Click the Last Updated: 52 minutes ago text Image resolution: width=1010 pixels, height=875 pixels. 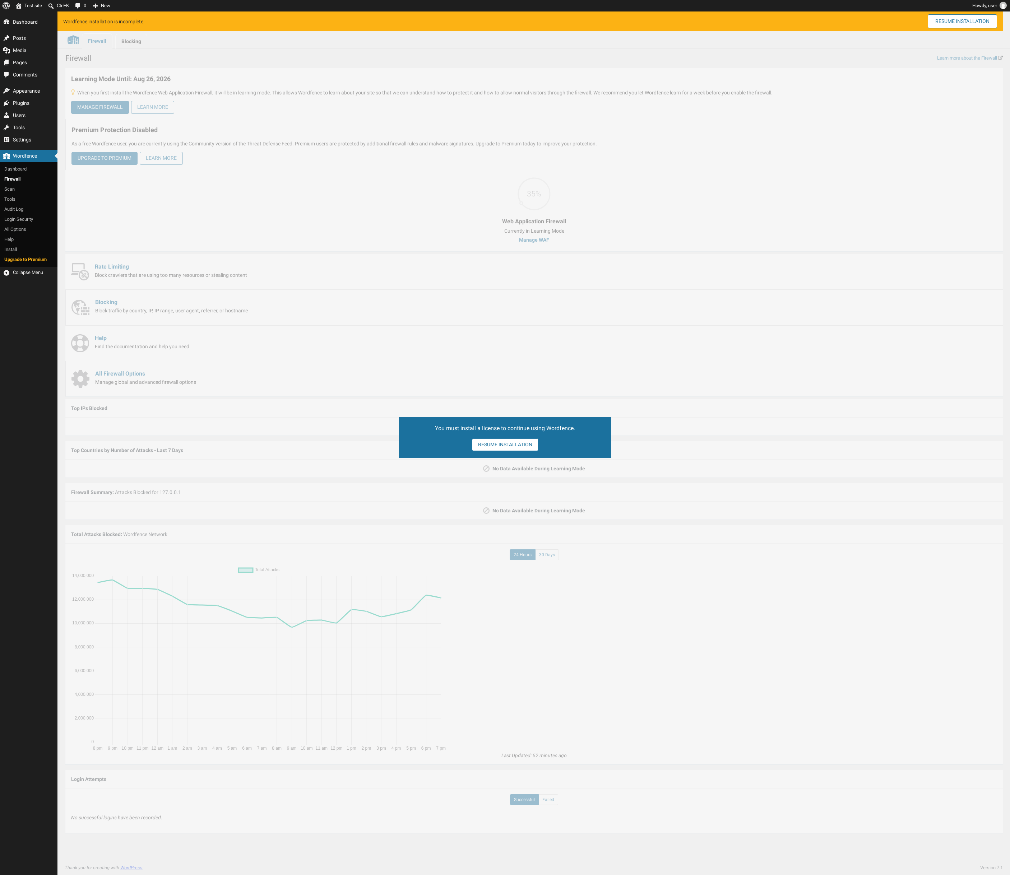point(534,755)
